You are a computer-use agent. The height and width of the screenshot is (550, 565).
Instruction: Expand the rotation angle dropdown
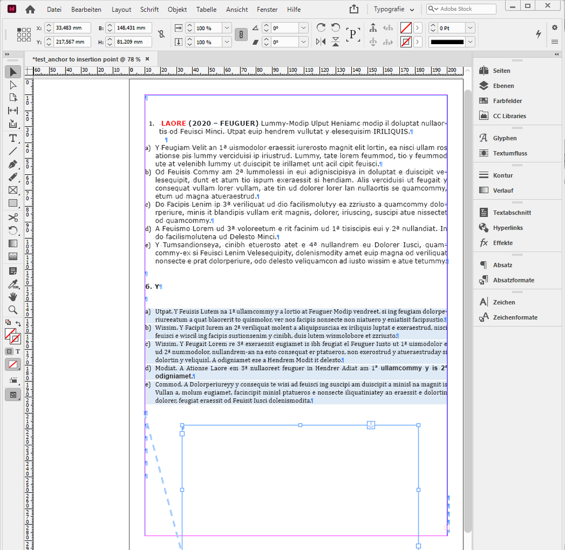tap(303, 28)
